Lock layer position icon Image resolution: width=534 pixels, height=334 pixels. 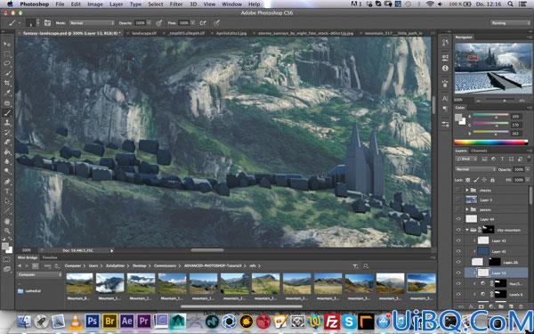(484, 180)
